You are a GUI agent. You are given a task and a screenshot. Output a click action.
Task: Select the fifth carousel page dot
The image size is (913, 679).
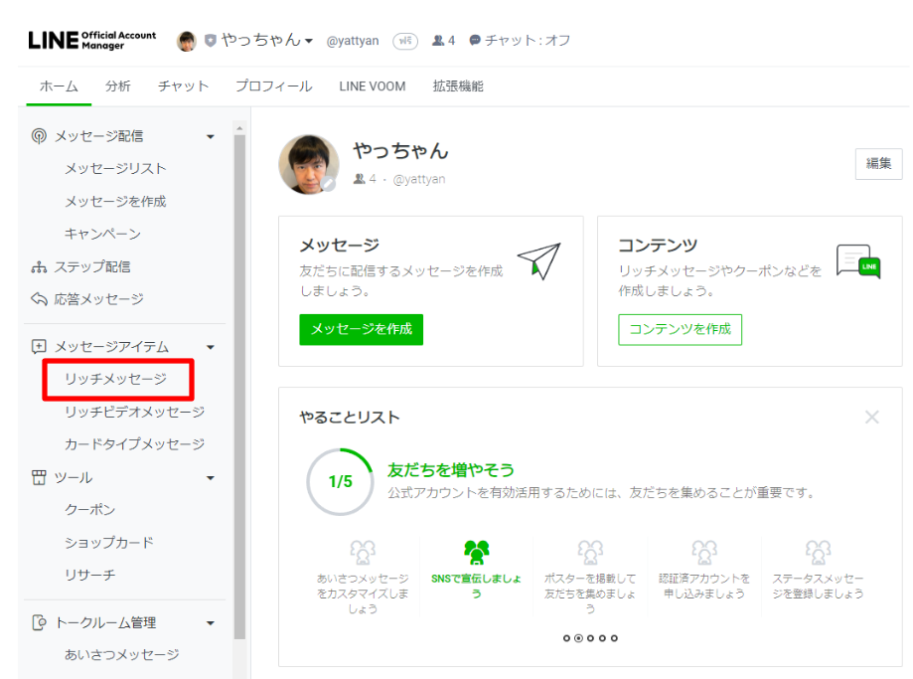[614, 638]
